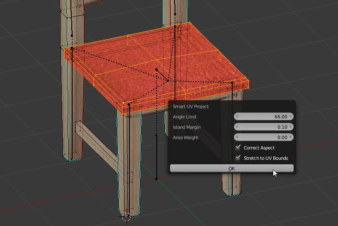Click the 3D cursor crosshair icon
The height and width of the screenshot is (226, 338).
tap(126, 216)
